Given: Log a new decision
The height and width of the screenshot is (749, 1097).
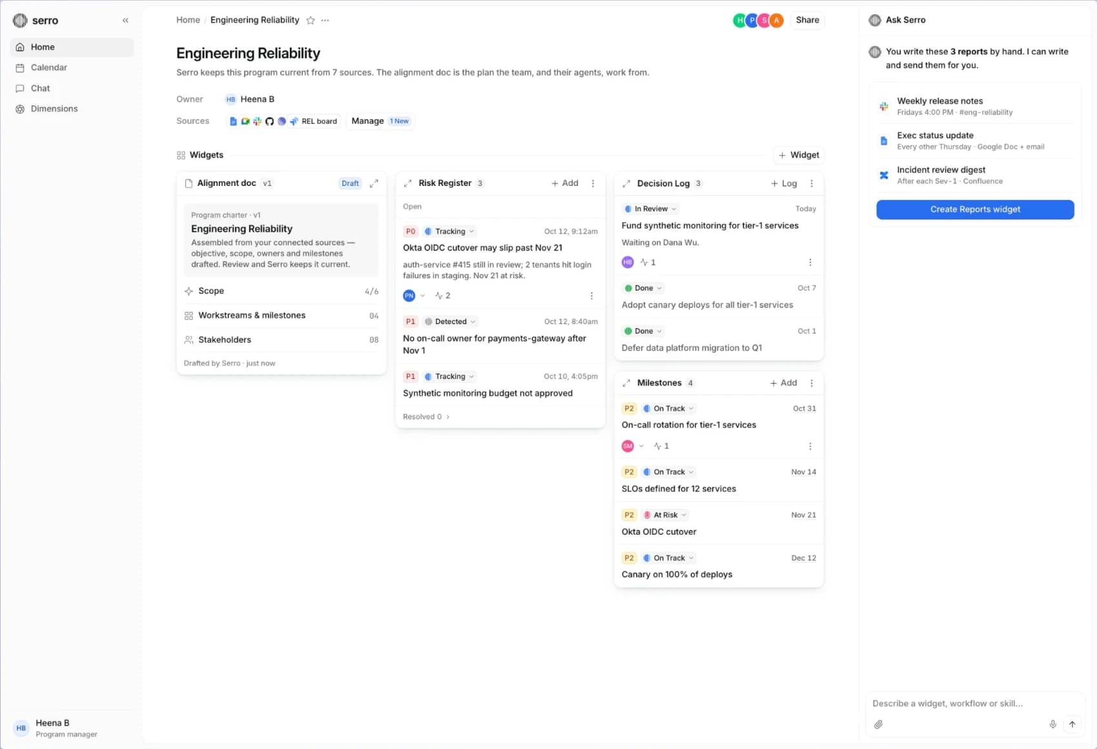Looking at the screenshot, I should (784, 183).
